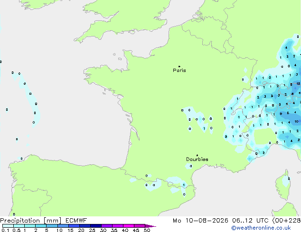Click the 5 mm legend swatch
Screen dimensions: 301x232
52,226
